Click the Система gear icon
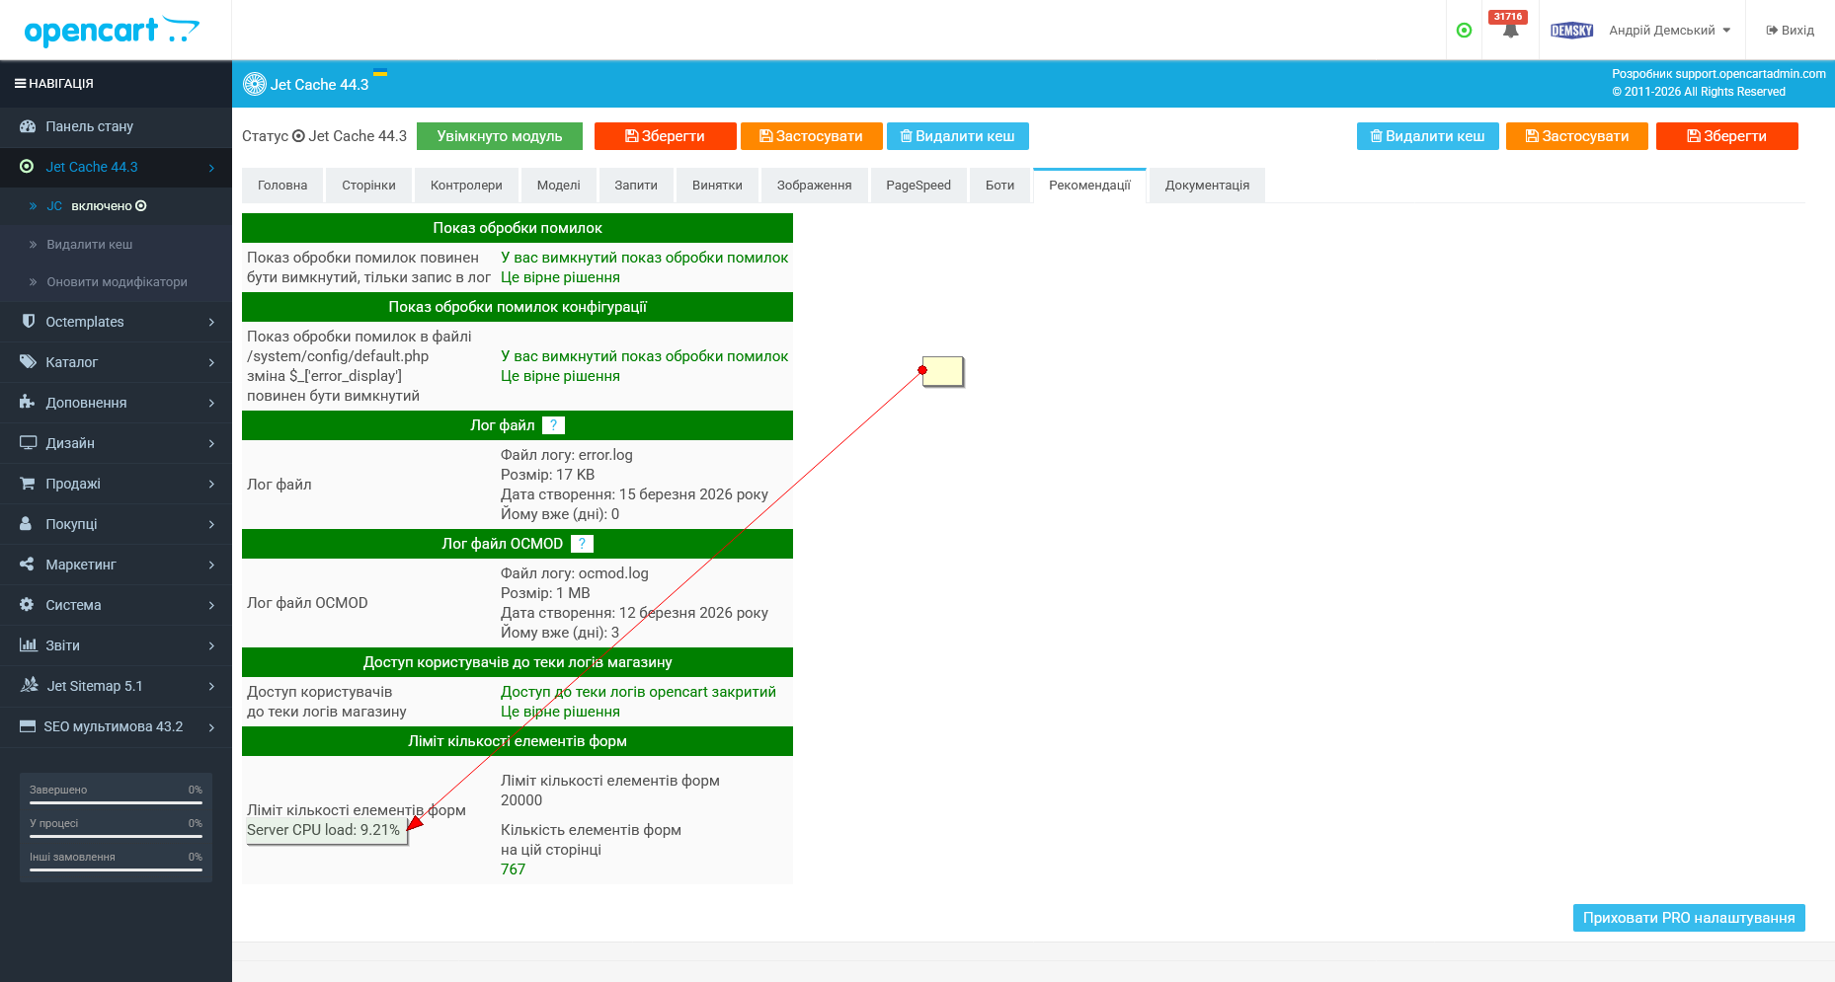 tap(27, 605)
